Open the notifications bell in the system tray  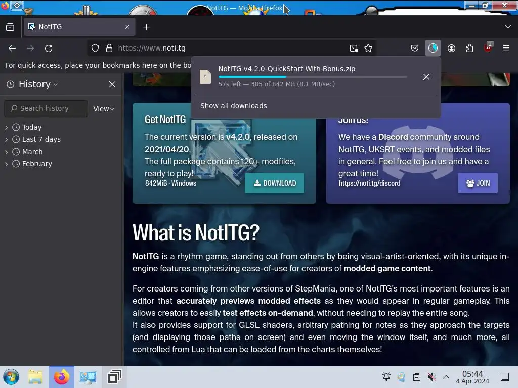pos(386,377)
